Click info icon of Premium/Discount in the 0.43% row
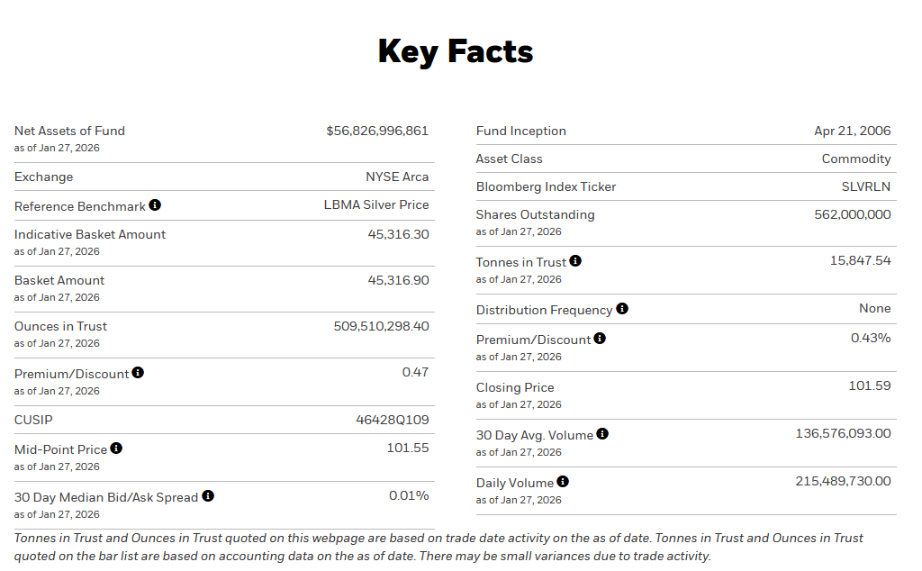The width and height of the screenshot is (922, 571). pos(600,338)
